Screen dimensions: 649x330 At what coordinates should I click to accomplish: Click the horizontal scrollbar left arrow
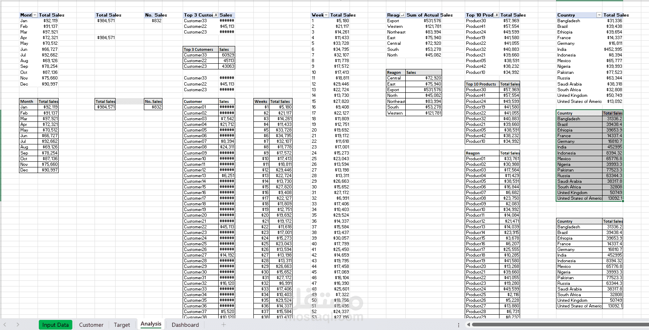(x=468, y=324)
